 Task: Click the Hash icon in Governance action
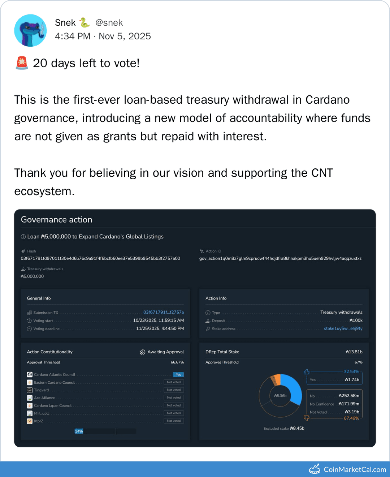click(x=24, y=251)
